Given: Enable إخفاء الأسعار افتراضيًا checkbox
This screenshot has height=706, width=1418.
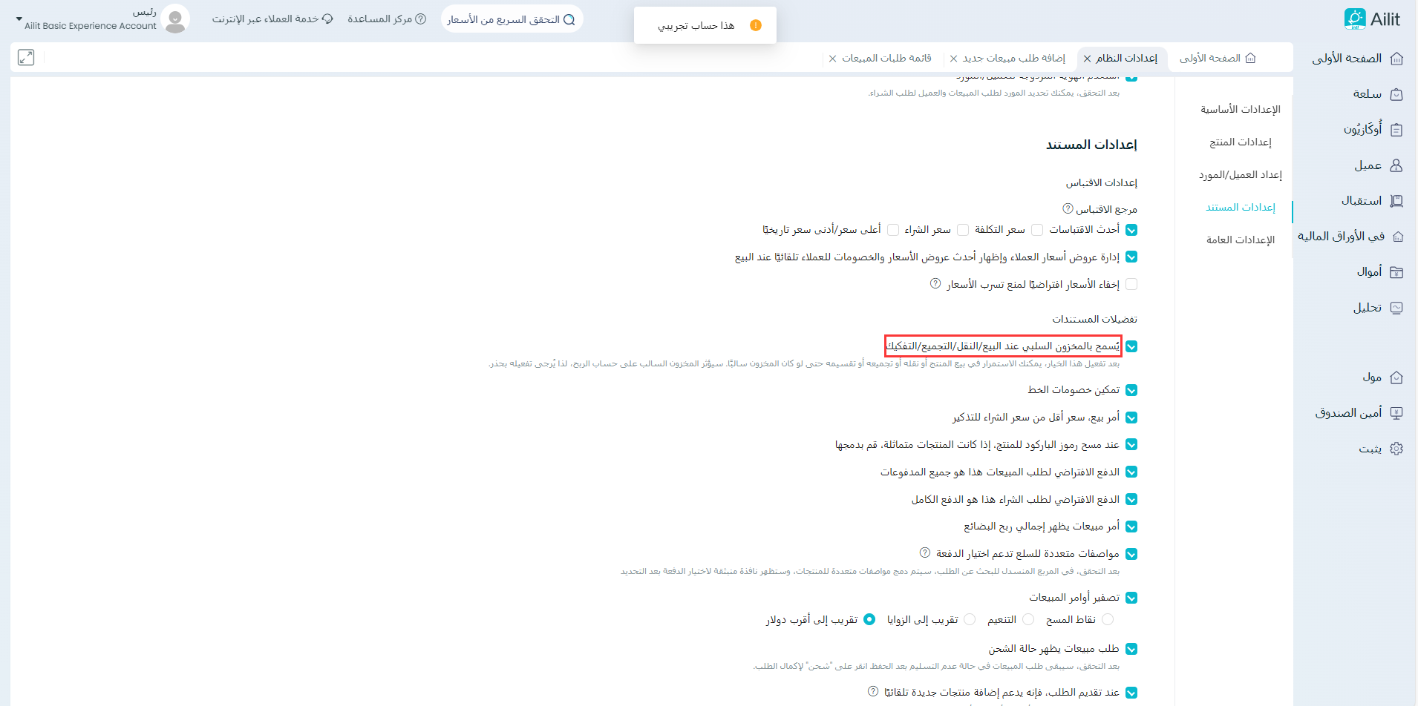Looking at the screenshot, I should (1131, 284).
